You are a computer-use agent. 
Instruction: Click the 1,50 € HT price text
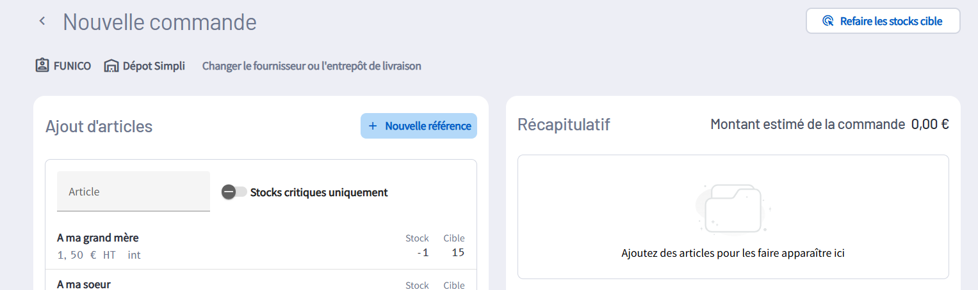tap(86, 255)
